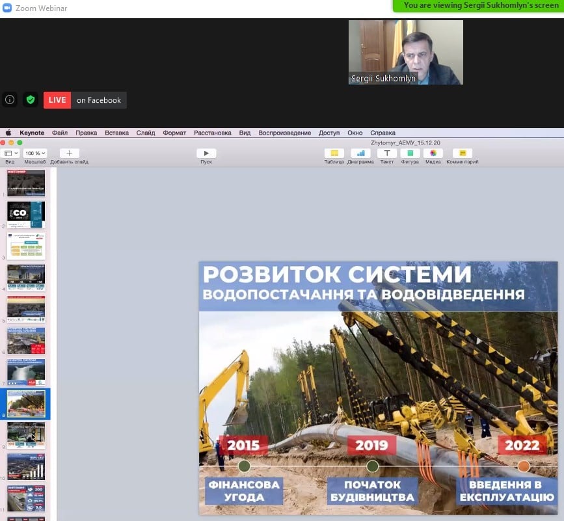
Task: Open the Диаграмма chart tool
Action: click(360, 154)
